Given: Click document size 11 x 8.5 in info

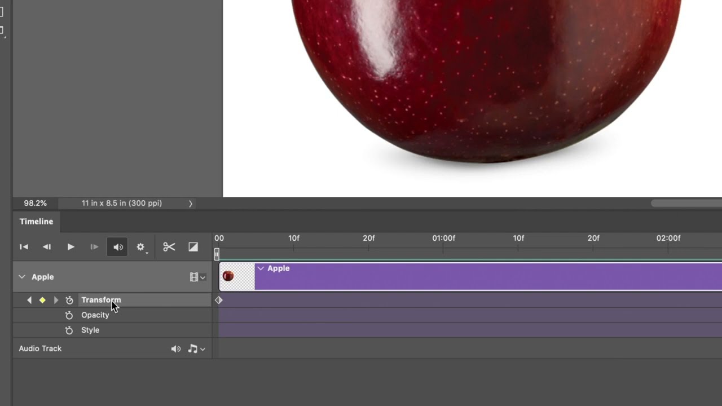Looking at the screenshot, I should tap(122, 203).
